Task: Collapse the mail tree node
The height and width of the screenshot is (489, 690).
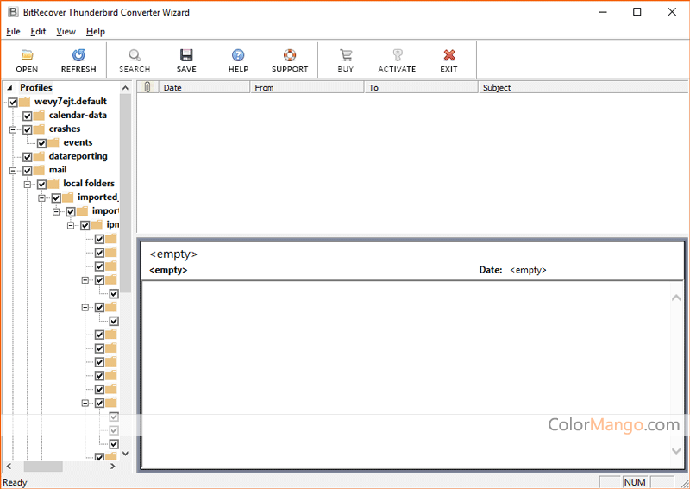Action: [x=13, y=171]
